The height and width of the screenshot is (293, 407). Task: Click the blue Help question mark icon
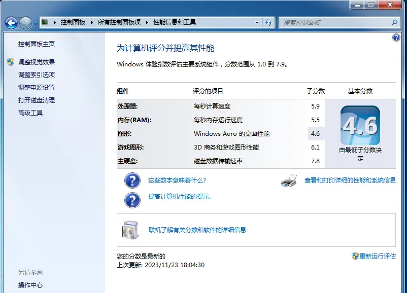(396, 38)
